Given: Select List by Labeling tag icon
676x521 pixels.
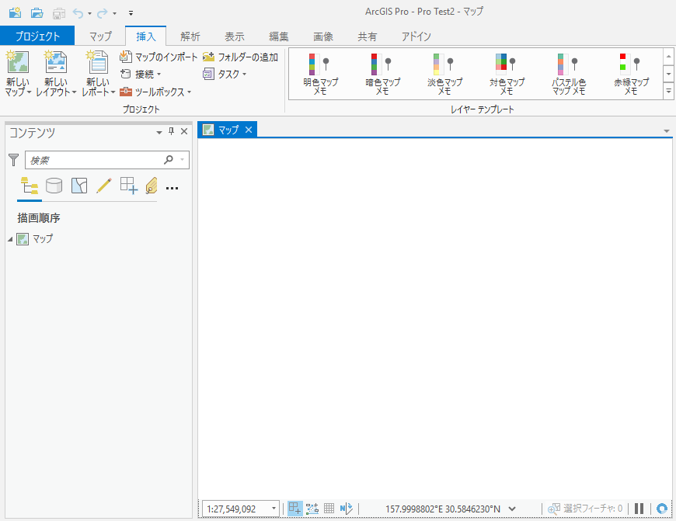Looking at the screenshot, I should [152, 186].
